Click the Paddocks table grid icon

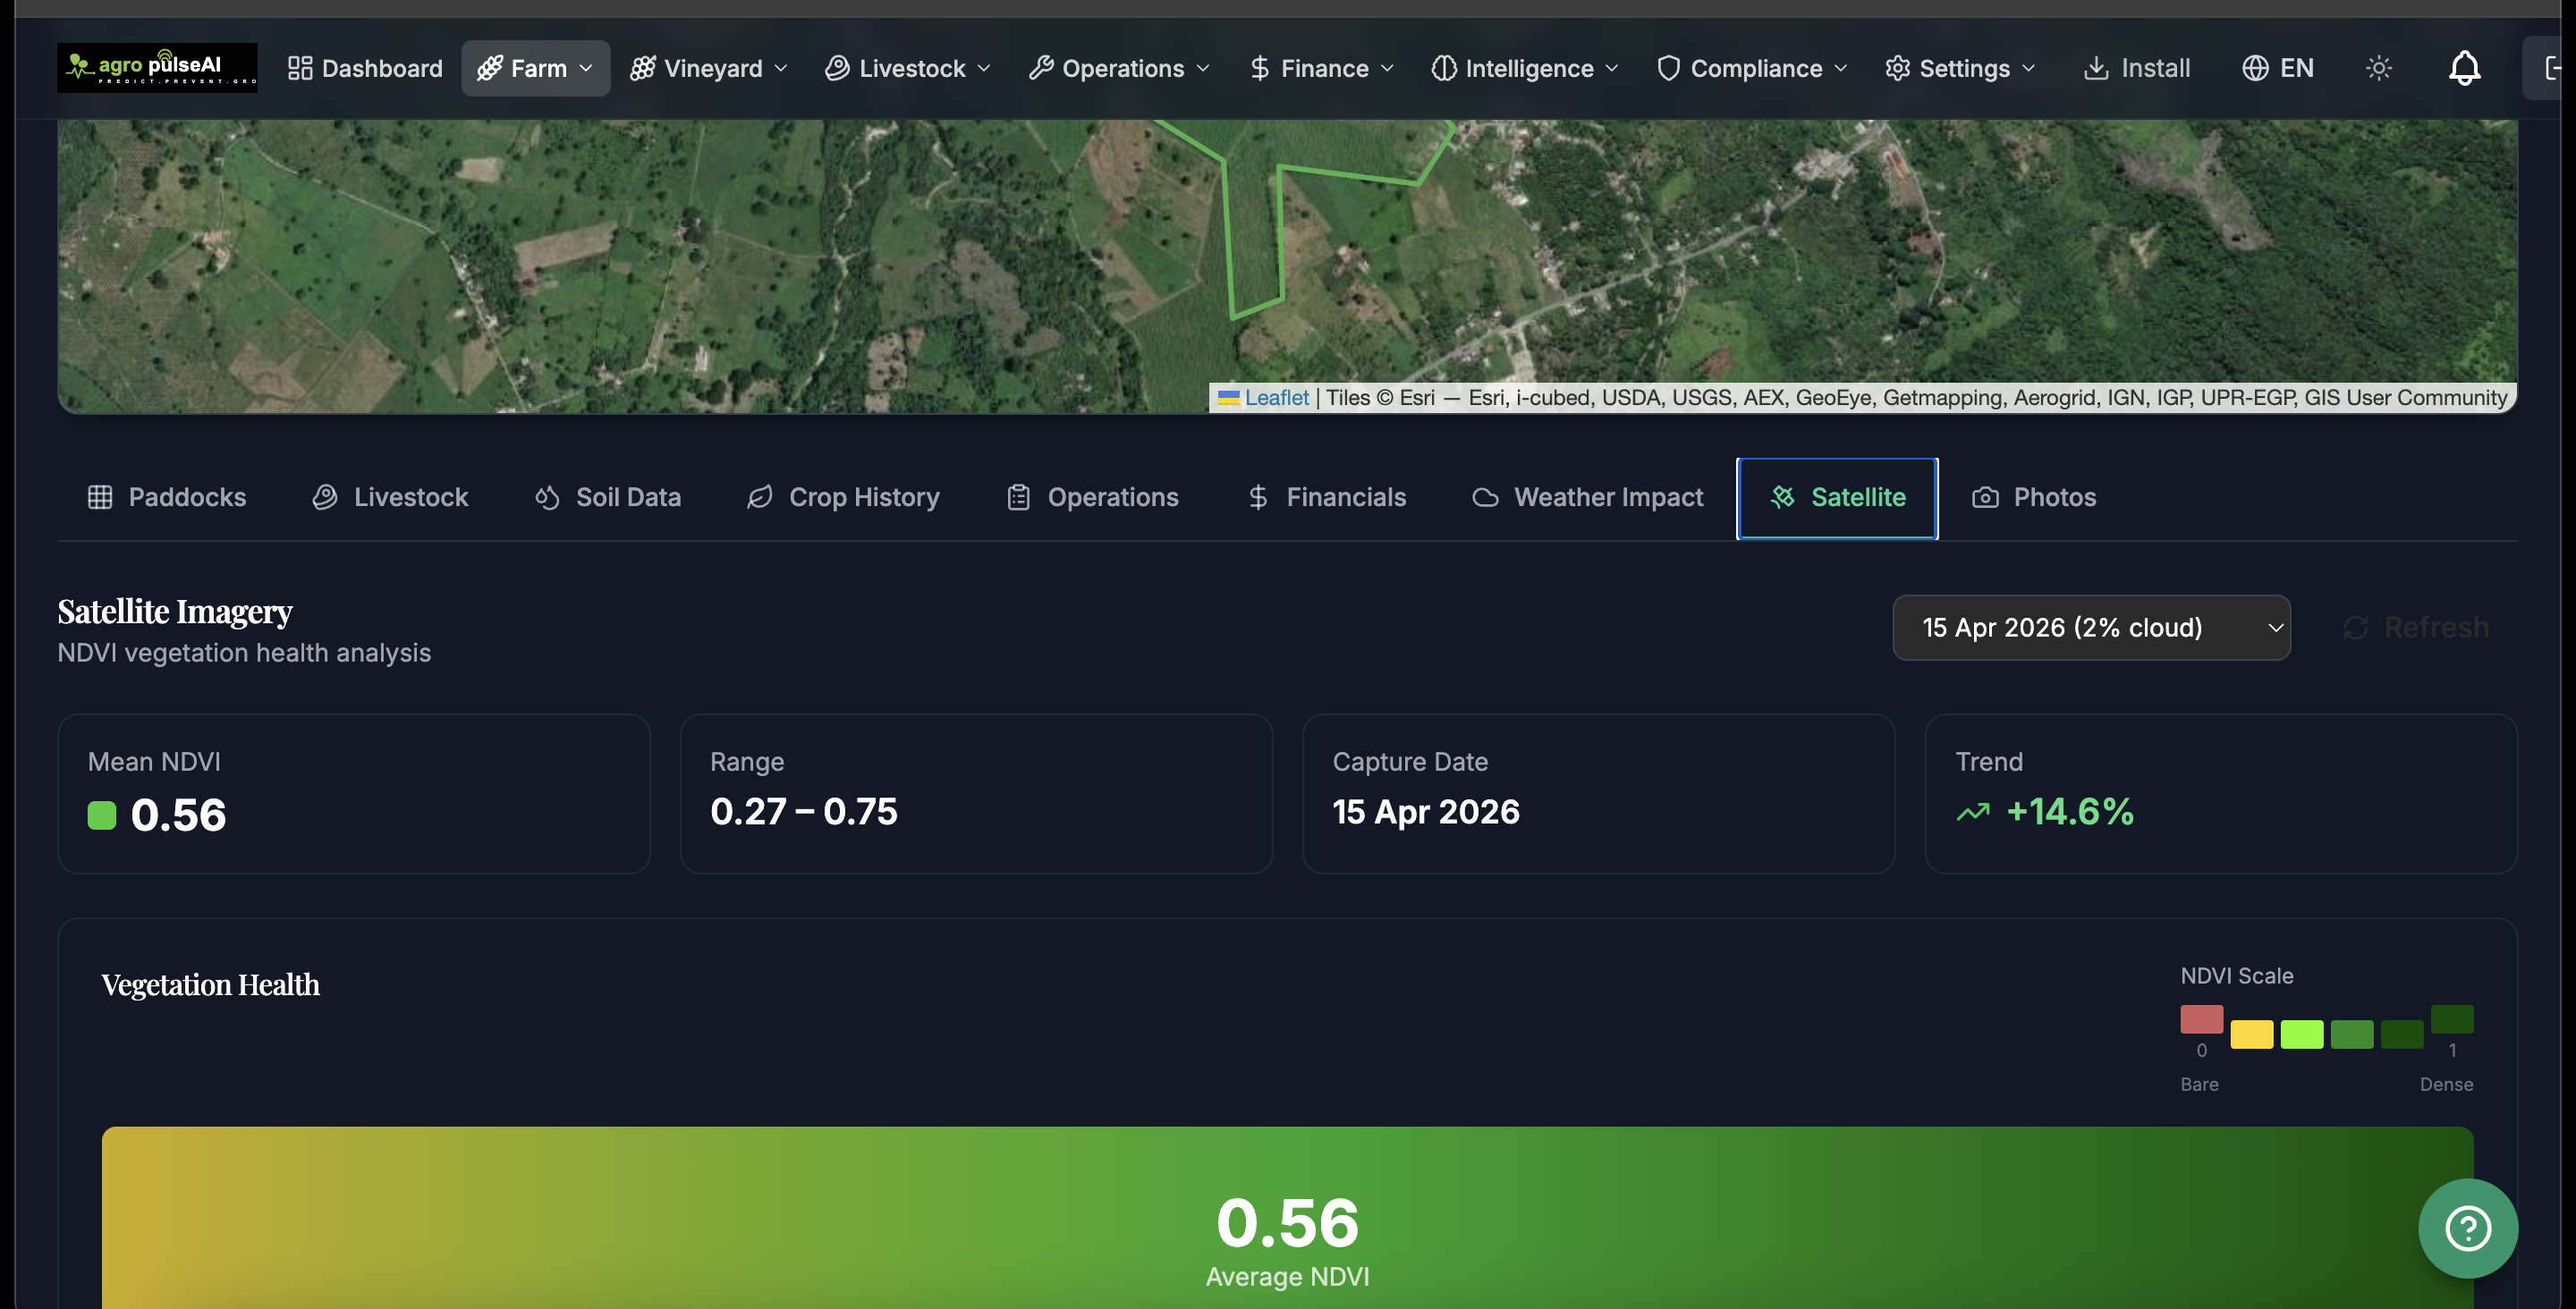coord(100,497)
